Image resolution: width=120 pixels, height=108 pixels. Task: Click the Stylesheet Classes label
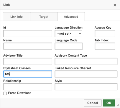(17, 68)
